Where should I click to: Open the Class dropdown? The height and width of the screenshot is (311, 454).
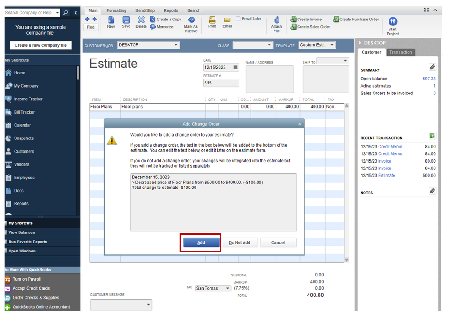pyautogui.click(x=269, y=45)
